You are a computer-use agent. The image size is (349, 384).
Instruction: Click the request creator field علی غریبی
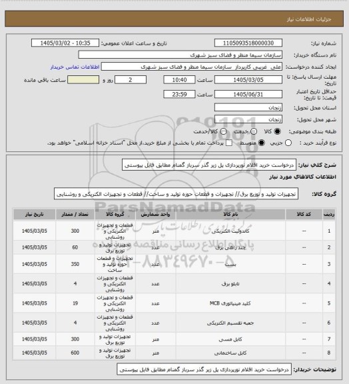[x=192, y=67]
